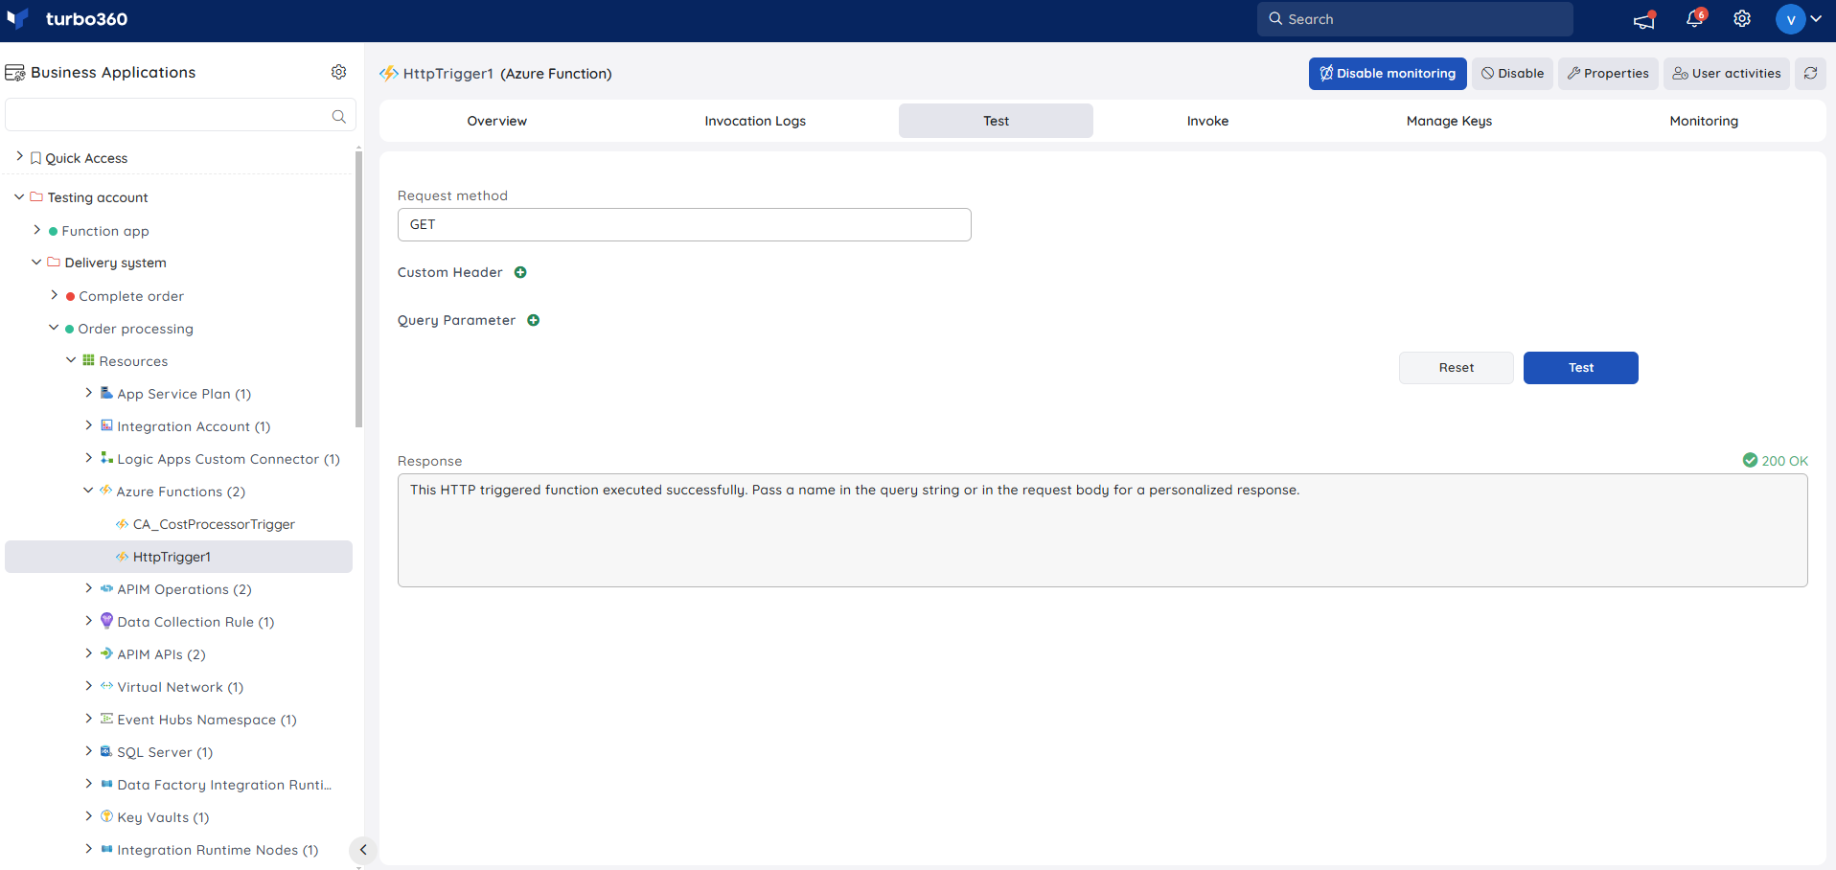
Task: Click the Disable monitoring button
Action: coord(1388,74)
